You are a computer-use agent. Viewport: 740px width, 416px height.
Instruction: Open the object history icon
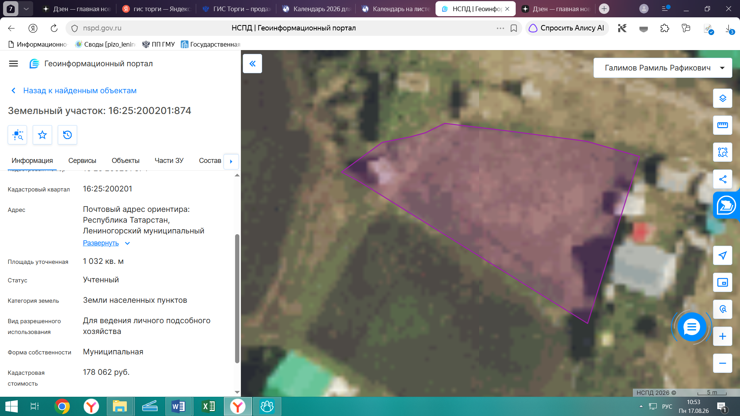[x=67, y=135]
